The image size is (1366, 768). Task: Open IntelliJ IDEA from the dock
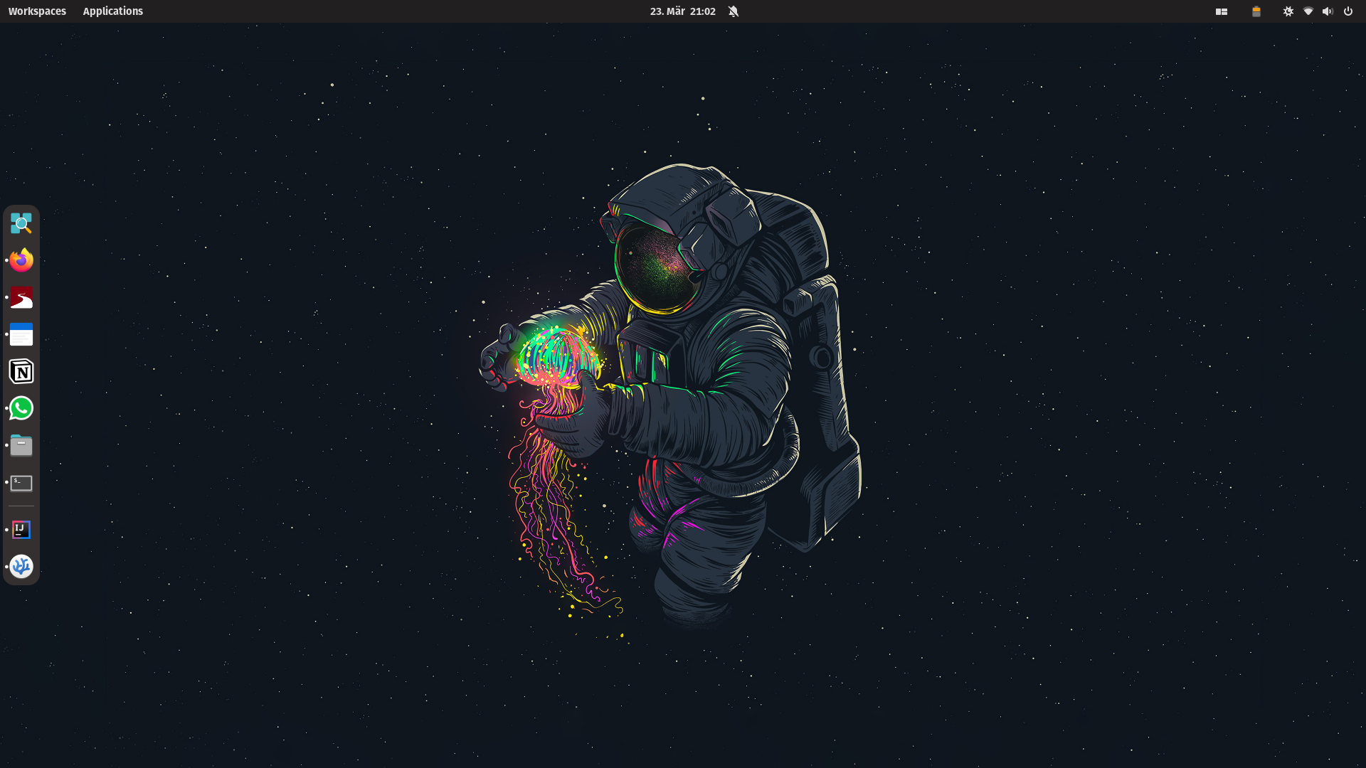(21, 530)
